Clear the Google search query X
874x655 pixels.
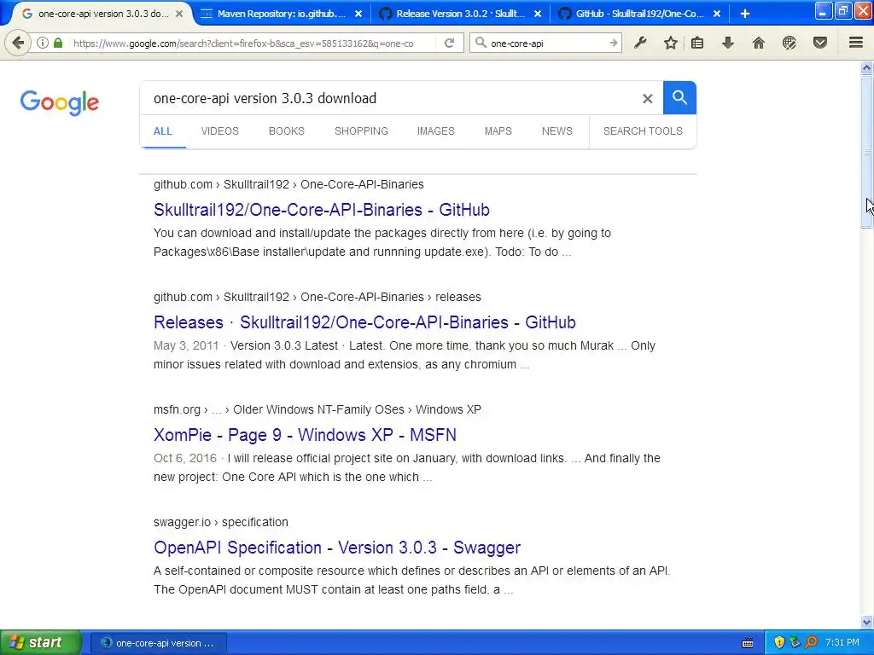(647, 99)
